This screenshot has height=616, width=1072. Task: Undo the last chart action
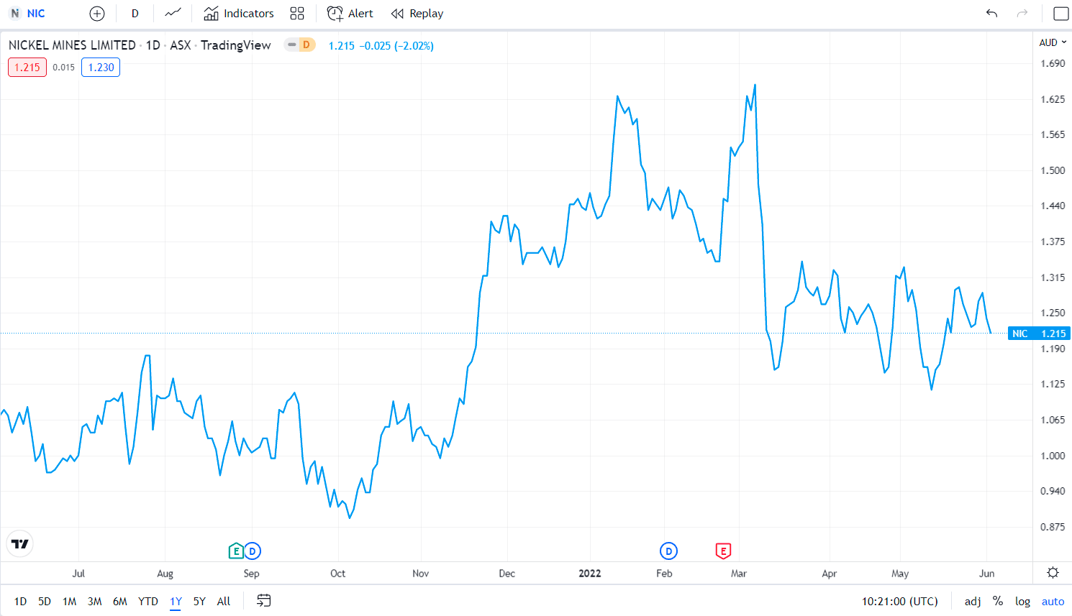point(991,14)
